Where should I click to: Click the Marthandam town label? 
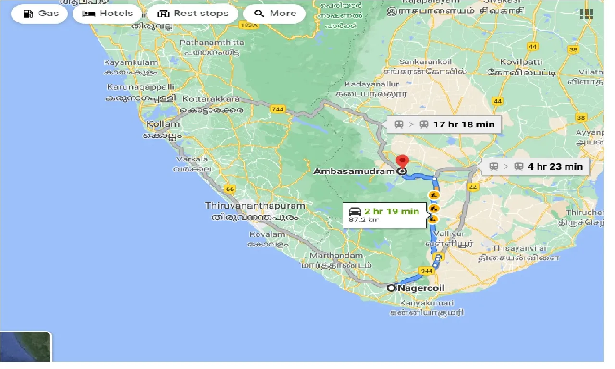(x=336, y=260)
